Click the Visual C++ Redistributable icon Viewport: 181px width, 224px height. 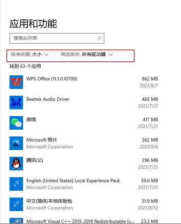[x=16, y=221]
